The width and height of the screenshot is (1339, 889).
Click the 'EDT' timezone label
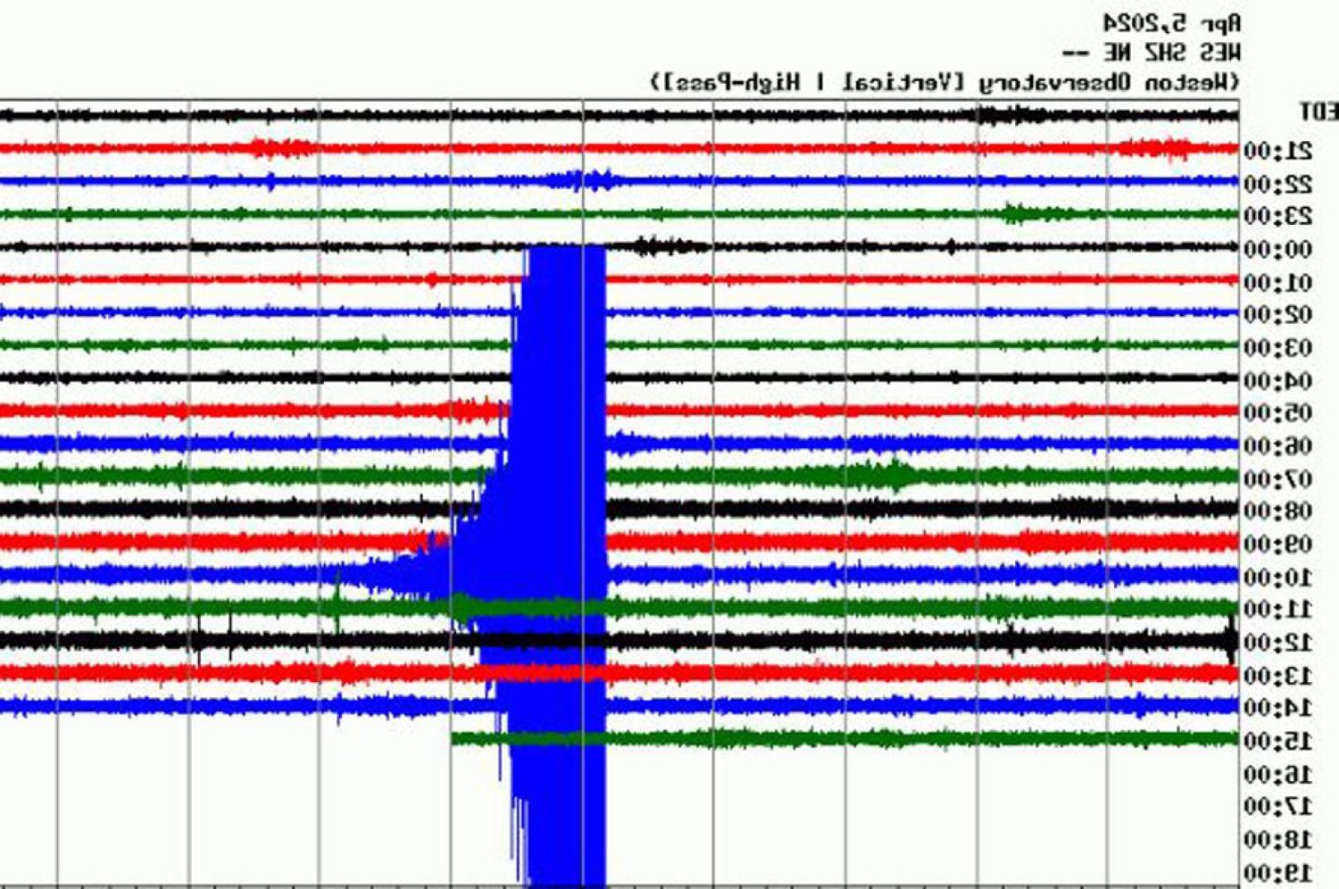(1318, 112)
